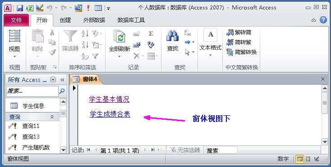Expand the 文本格式 text format dropdown
This screenshot has width=331, height=167.
point(210,55)
